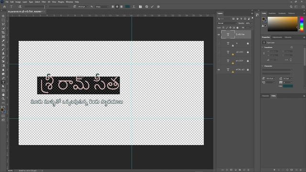
Task: Switch to the Libraries tab
Action: [x=288, y=37]
